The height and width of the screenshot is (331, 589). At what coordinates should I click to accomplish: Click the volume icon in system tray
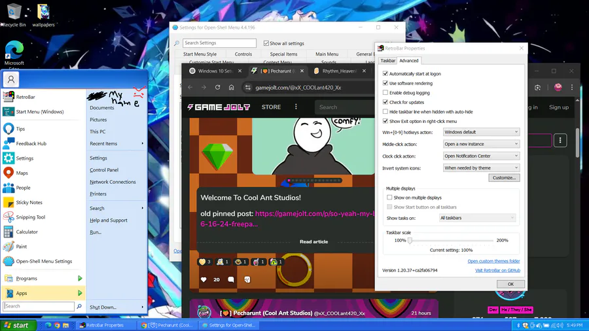point(560,325)
